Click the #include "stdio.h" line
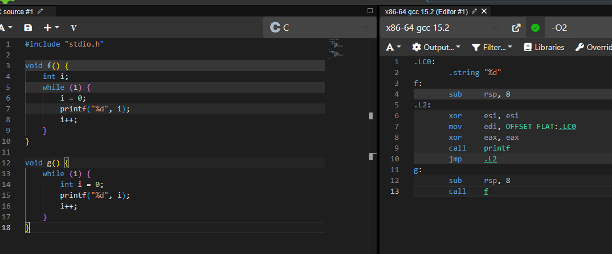Viewport: 612px width, 254px height. pos(64,44)
